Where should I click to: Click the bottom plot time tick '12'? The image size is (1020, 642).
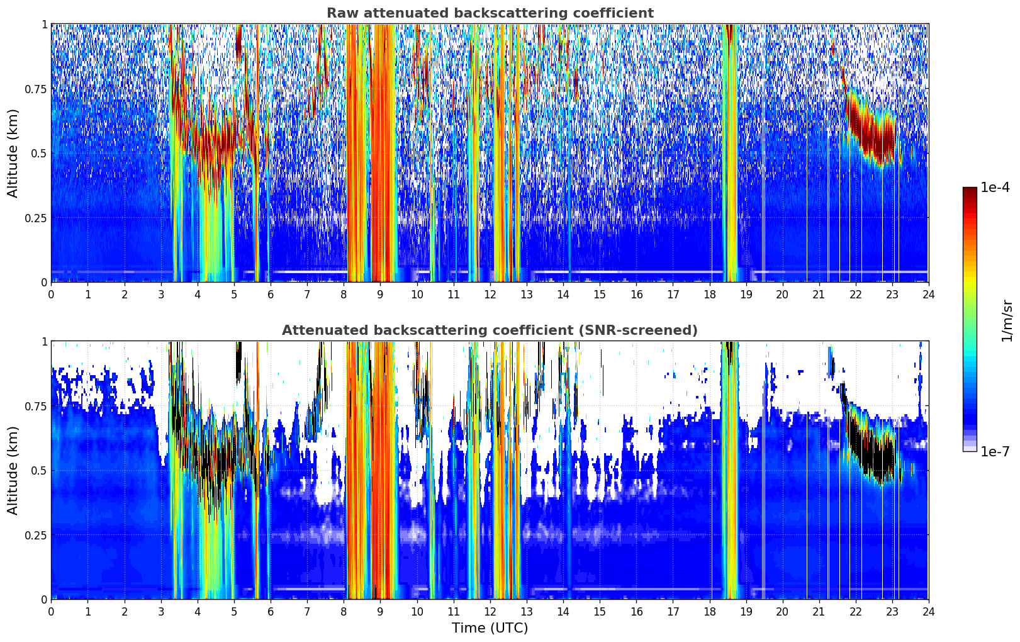(x=490, y=612)
